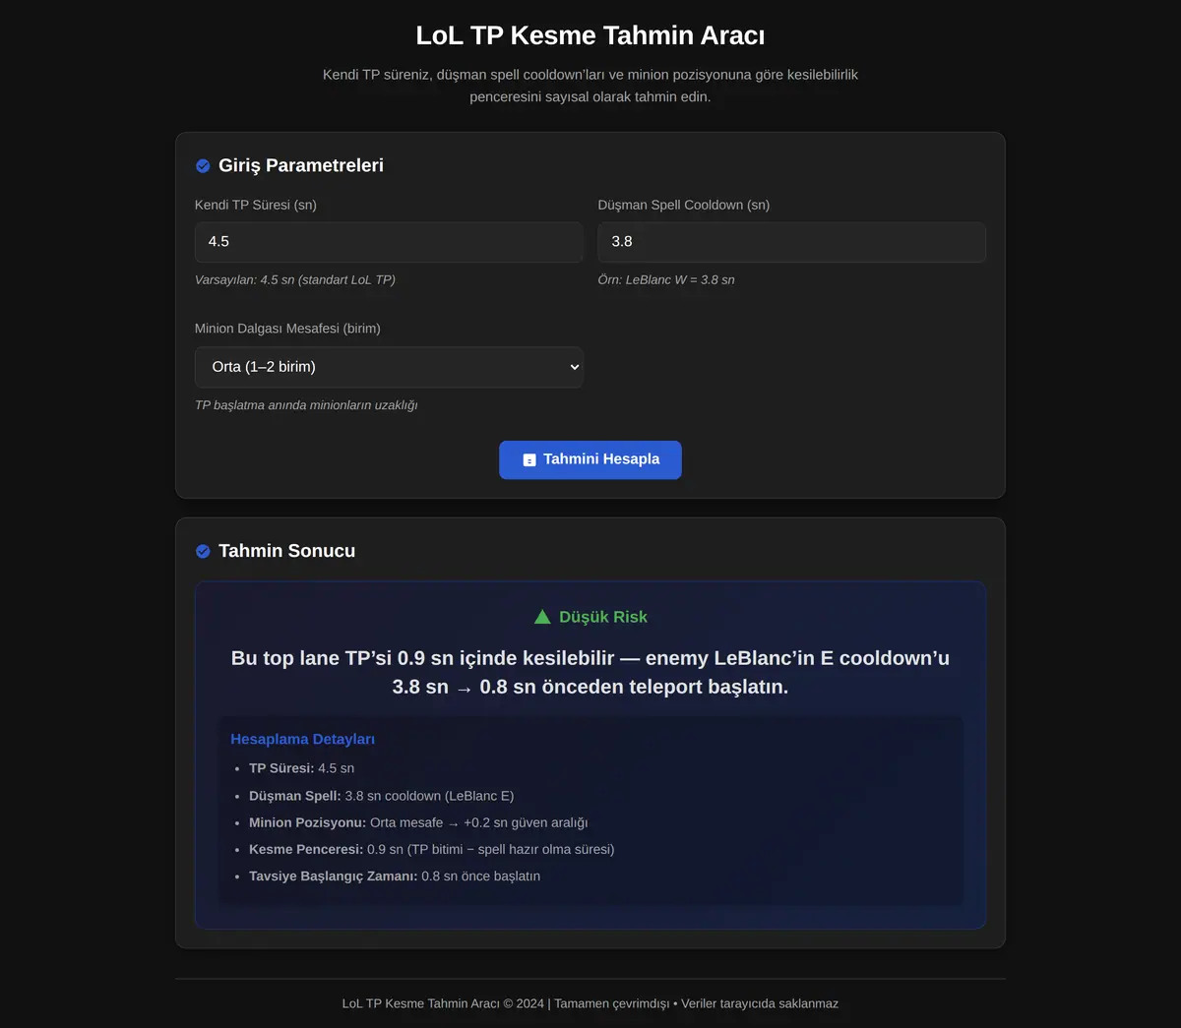Click the Kendi TP Süresi (sn) label

pyautogui.click(x=256, y=205)
